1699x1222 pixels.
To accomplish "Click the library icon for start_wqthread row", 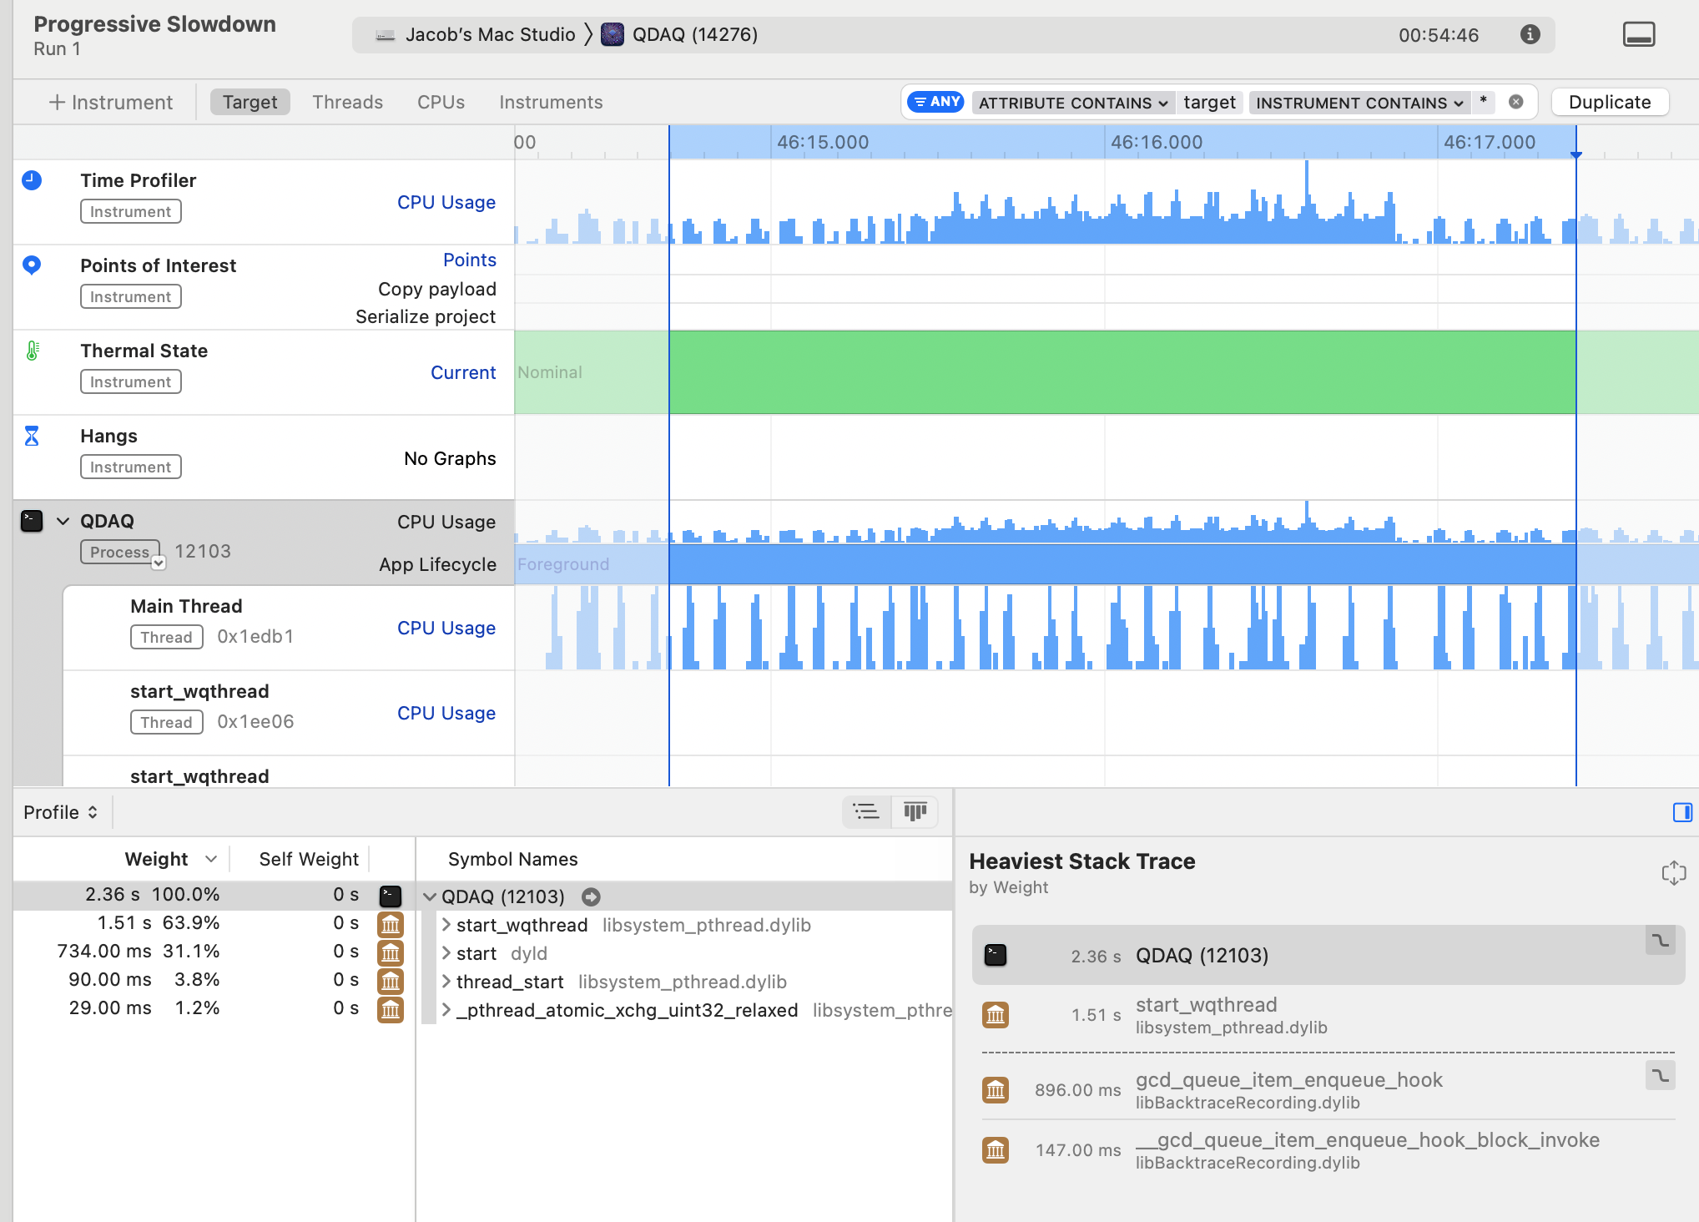I will click(x=391, y=925).
